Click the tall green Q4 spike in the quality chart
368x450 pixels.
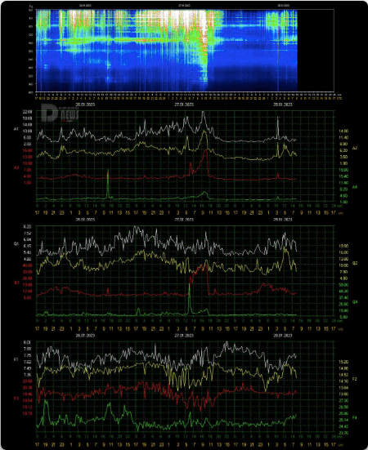[x=189, y=298]
